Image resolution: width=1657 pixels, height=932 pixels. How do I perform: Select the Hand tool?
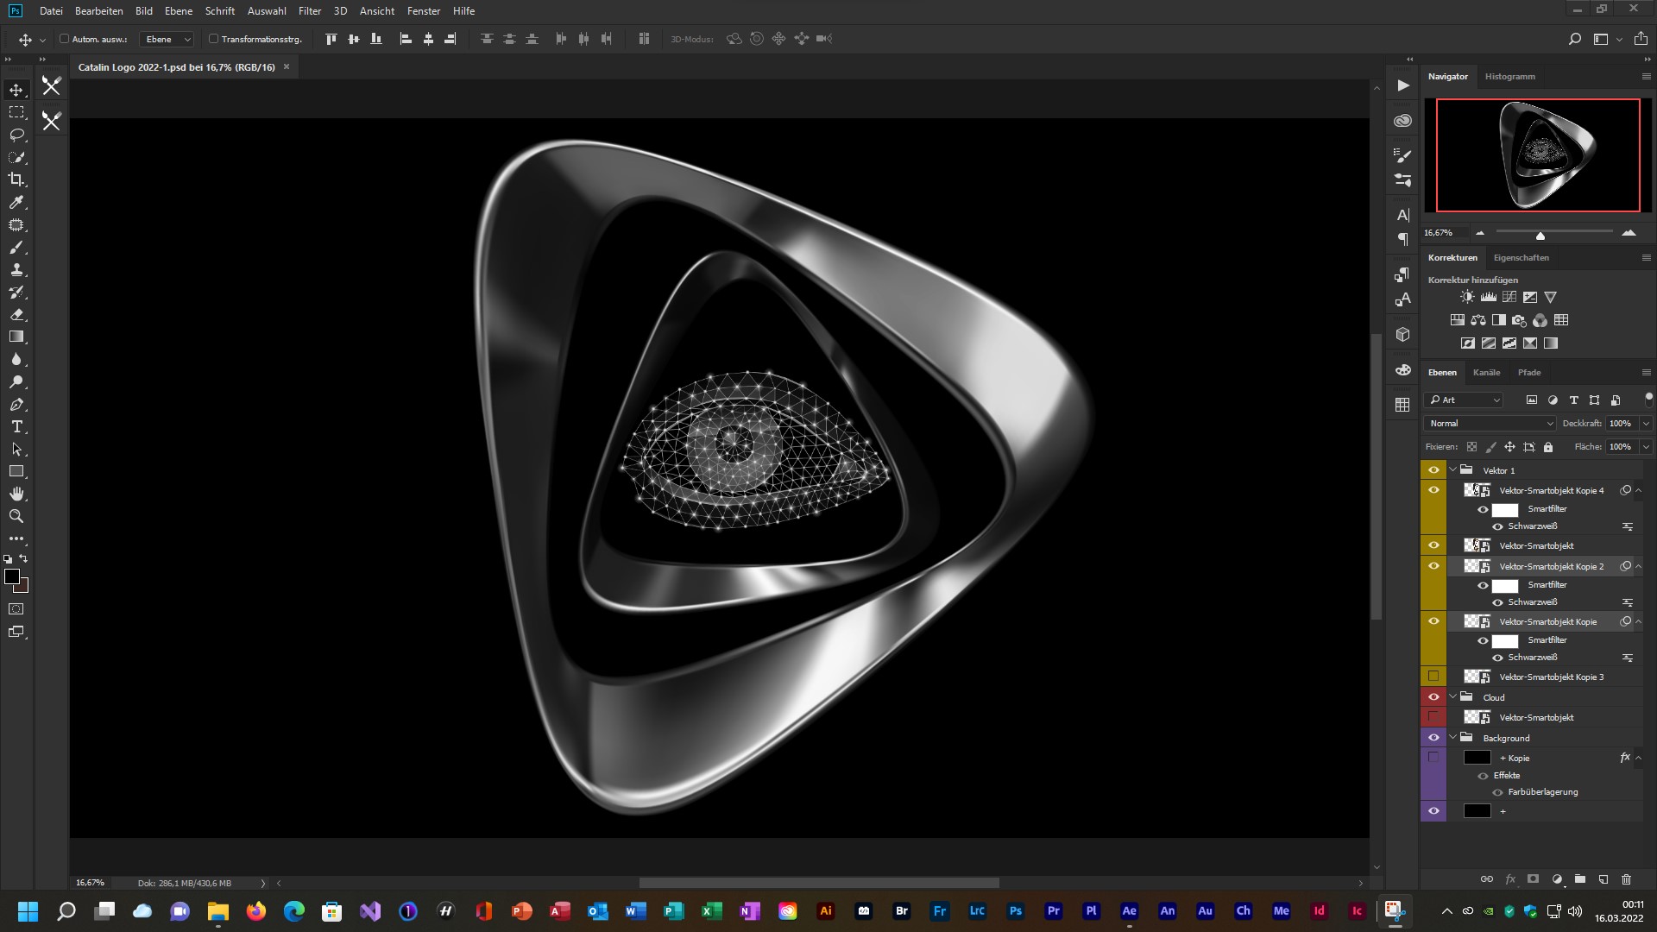click(x=16, y=494)
